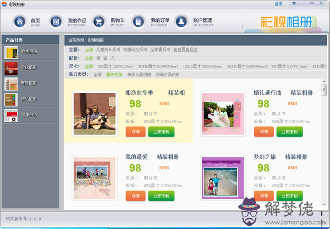Open My Order (我的订单) icon
Image resolution: width=330 pixels, height=229 pixels.
point(138,21)
